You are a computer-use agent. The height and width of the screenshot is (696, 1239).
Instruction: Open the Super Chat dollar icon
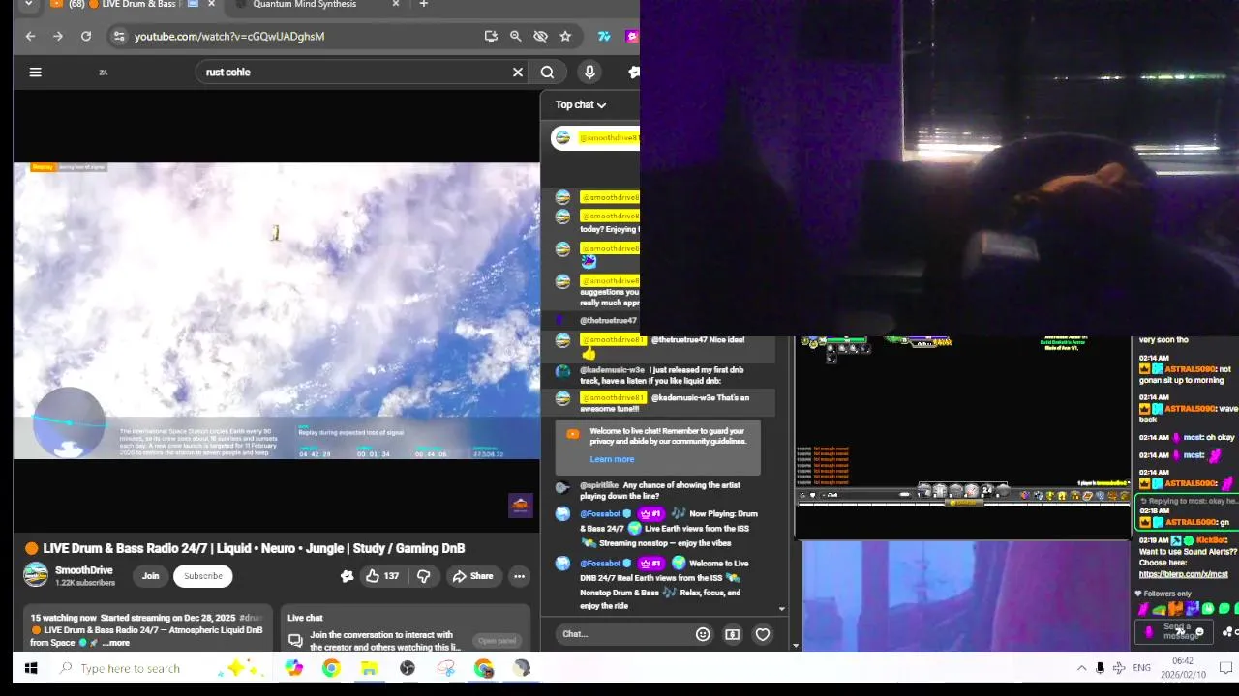click(733, 634)
